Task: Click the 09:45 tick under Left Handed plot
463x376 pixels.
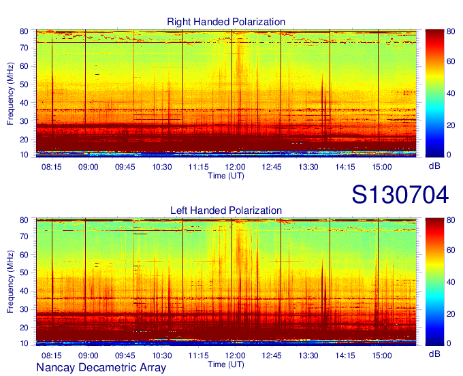Action: [125, 356]
